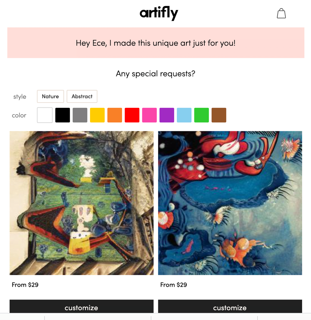Choose the purple color swatch
311x320 pixels.
point(167,115)
